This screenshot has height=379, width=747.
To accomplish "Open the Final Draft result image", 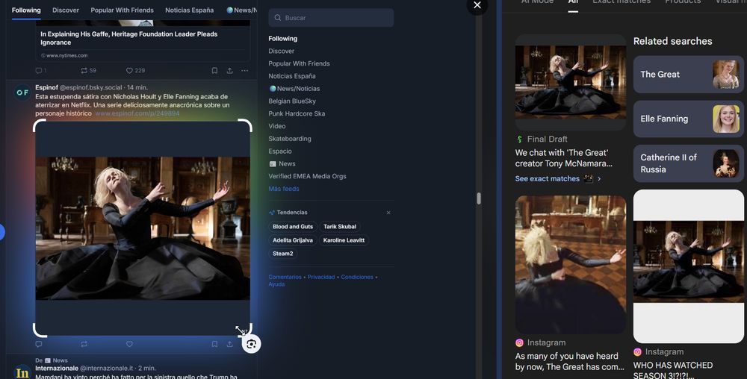I will tap(571, 82).
